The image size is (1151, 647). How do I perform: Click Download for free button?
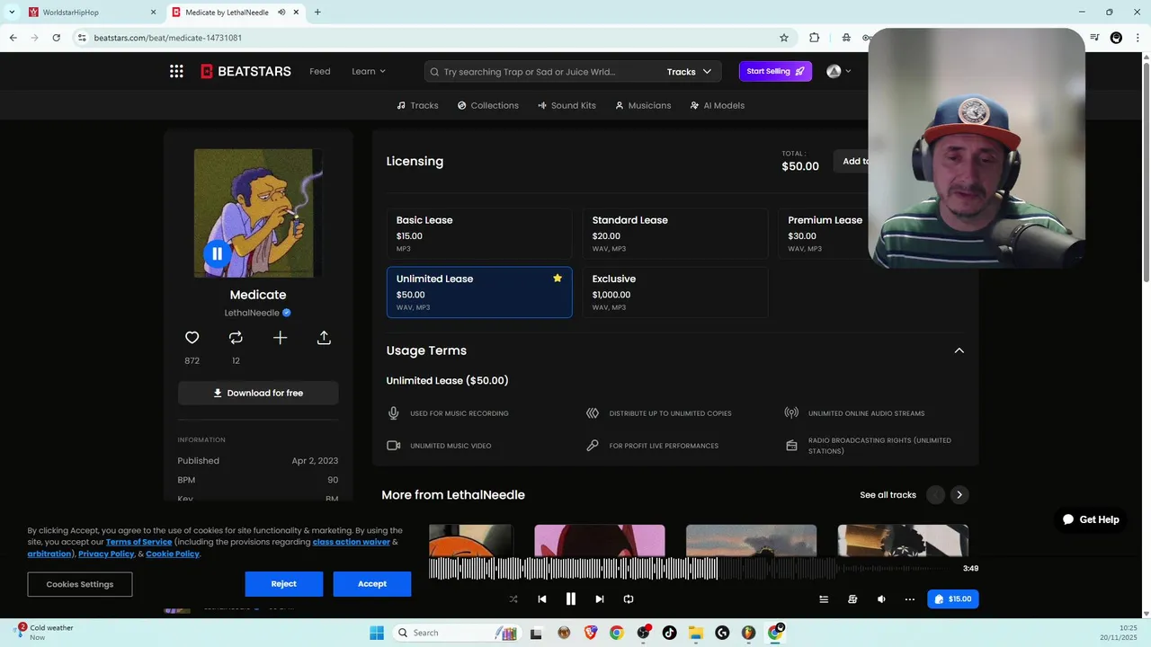(258, 393)
